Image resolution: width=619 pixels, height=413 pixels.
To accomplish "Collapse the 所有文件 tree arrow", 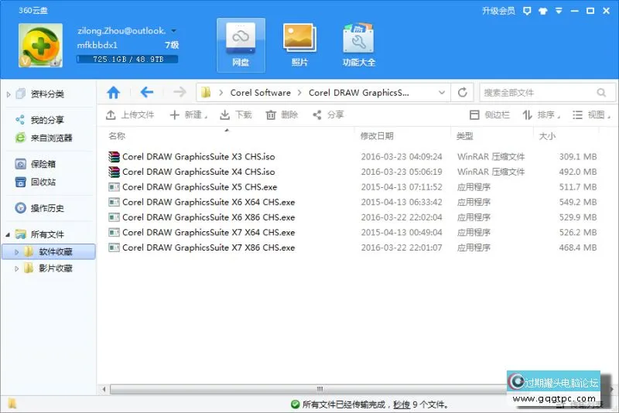I will (x=8, y=234).
